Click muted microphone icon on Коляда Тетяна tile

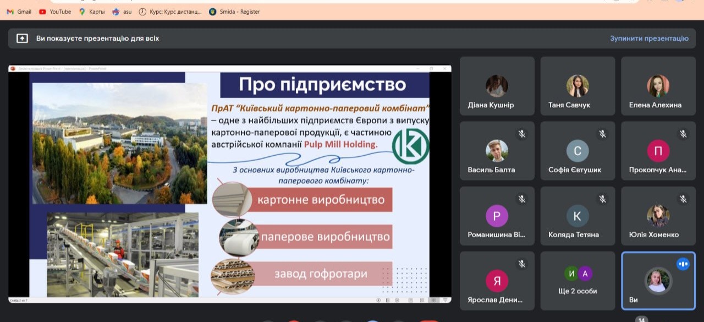pos(602,199)
